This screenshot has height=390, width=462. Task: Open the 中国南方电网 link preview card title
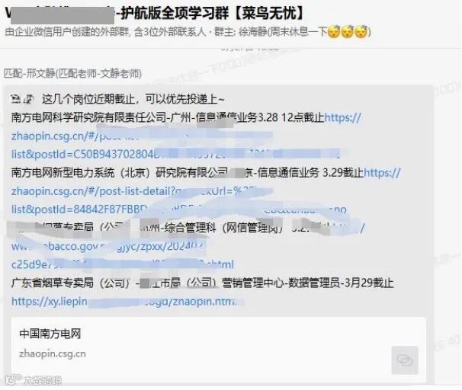[50, 334]
